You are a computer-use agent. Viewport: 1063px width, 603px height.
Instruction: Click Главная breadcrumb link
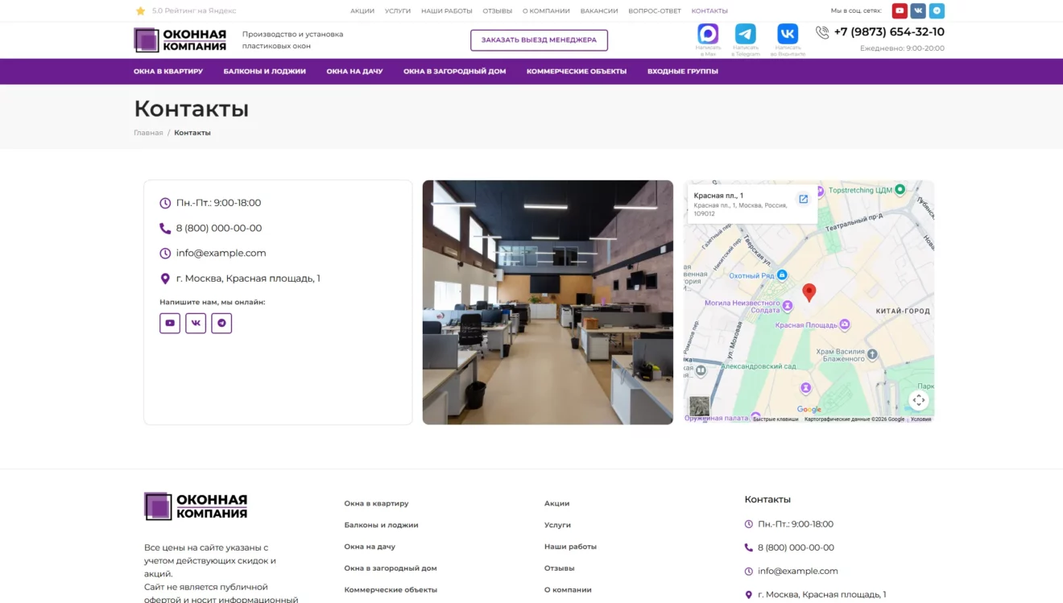pos(148,133)
